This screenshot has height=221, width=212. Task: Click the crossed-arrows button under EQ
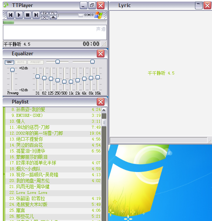click(44, 17)
